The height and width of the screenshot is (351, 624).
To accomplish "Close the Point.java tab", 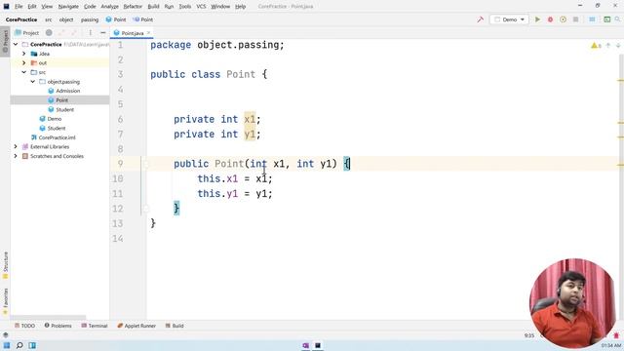I will [148, 32].
